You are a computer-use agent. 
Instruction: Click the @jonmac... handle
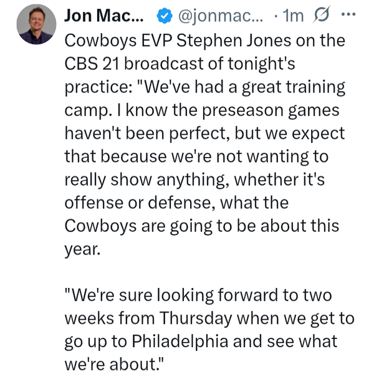[x=221, y=16]
